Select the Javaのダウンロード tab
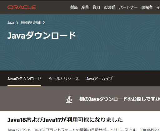The width and height of the screenshot is (160, 131). (24, 79)
